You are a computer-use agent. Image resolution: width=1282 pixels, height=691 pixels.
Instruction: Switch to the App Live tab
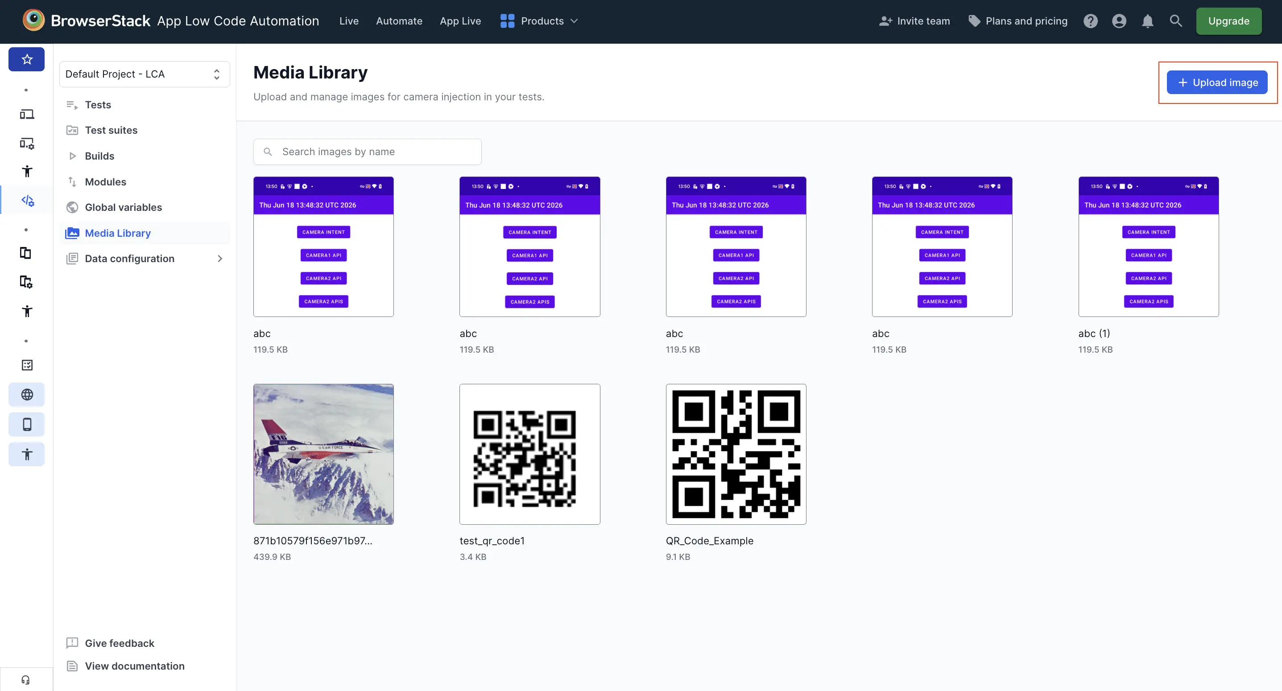460,21
